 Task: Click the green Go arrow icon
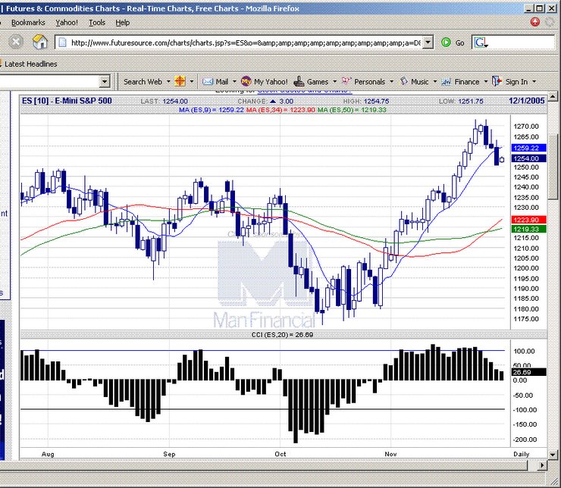(446, 42)
